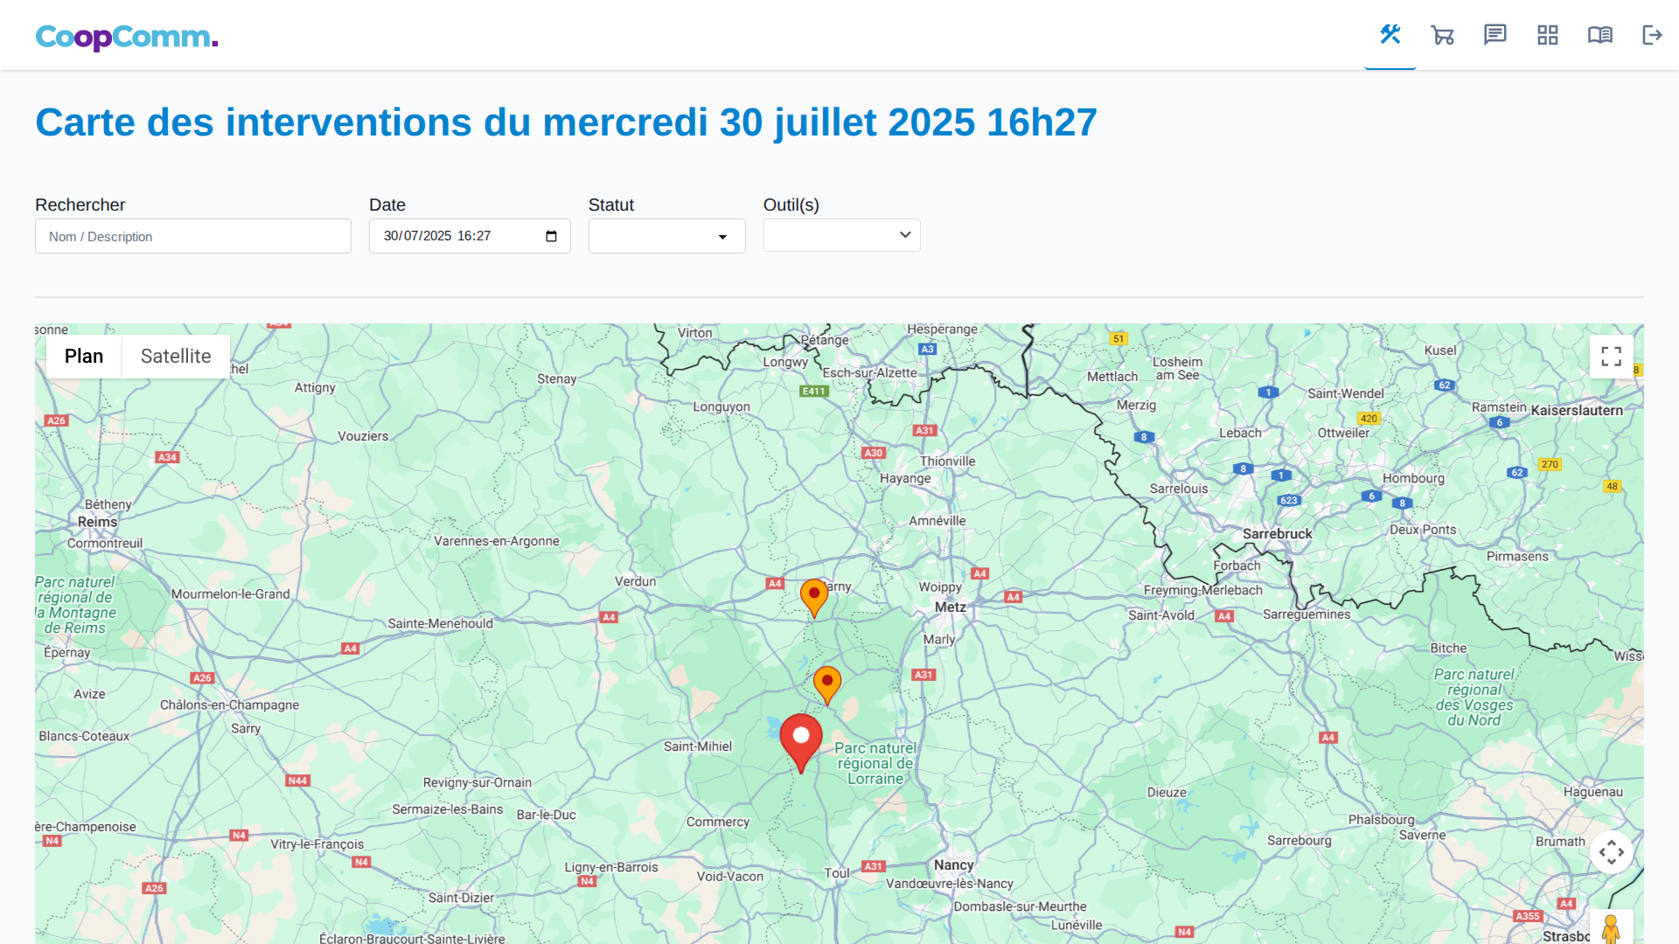Click the Châlons-en-Champagne label
Screen dimensions: 1679x944
(x=230, y=705)
